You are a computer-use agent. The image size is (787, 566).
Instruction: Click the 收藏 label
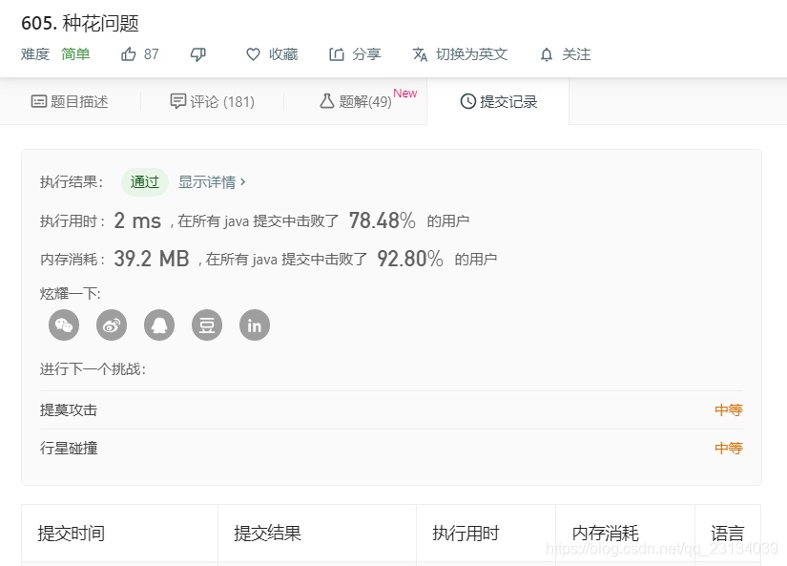click(283, 54)
